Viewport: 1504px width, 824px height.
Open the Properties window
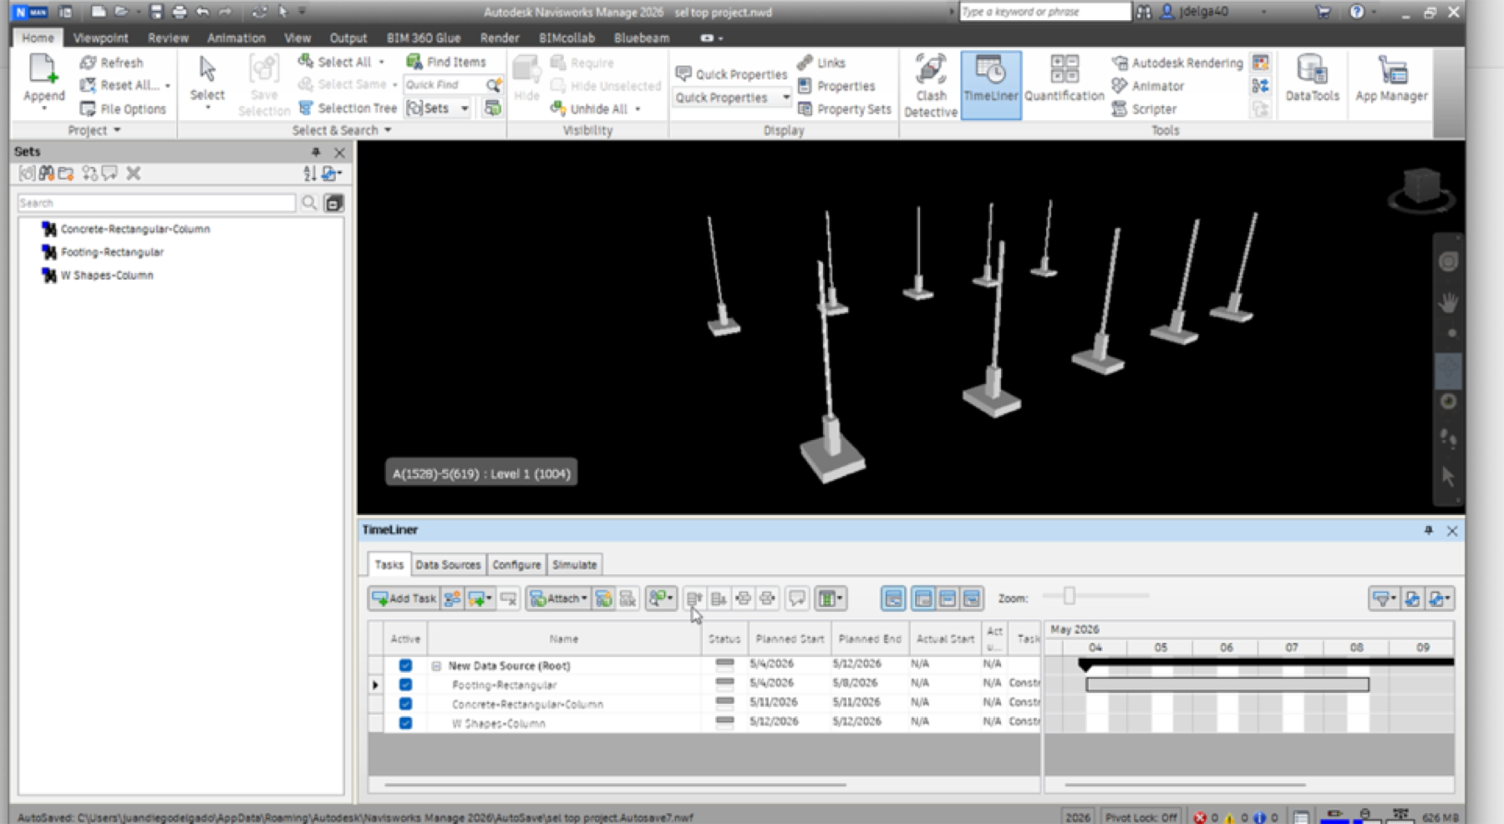pos(836,86)
